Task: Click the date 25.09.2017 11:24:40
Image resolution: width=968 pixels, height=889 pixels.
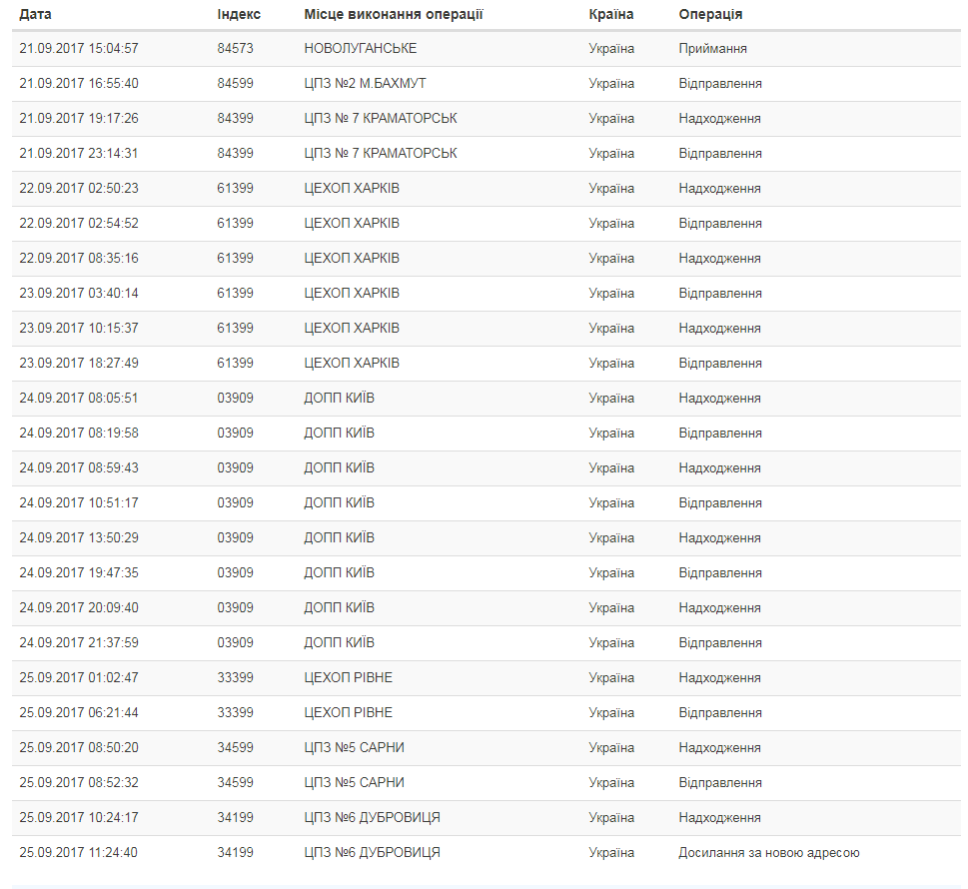Action: [79, 853]
